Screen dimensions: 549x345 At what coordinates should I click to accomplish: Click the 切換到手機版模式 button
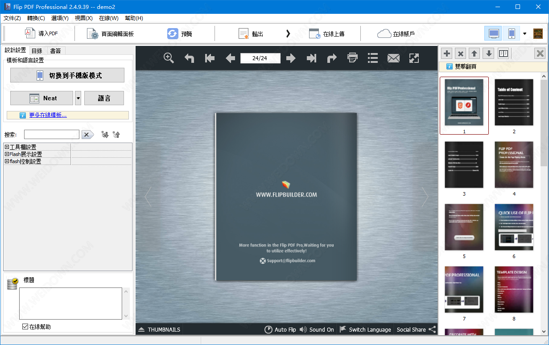click(x=67, y=75)
